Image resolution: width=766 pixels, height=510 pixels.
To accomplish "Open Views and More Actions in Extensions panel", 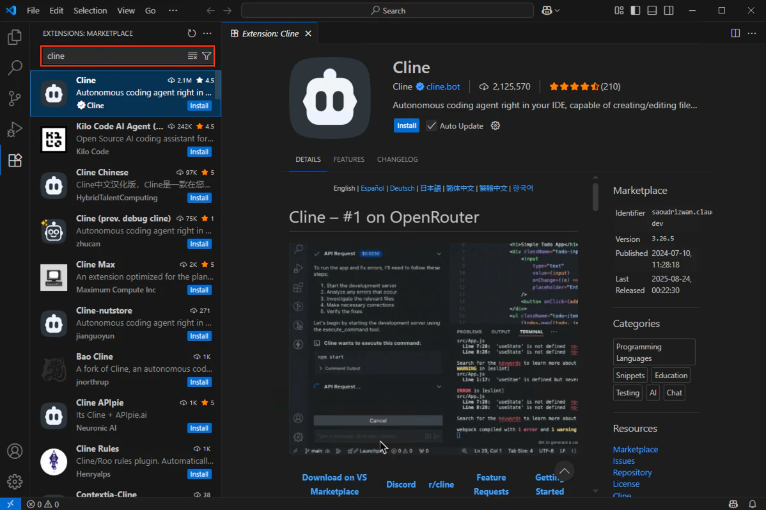I will click(x=207, y=33).
